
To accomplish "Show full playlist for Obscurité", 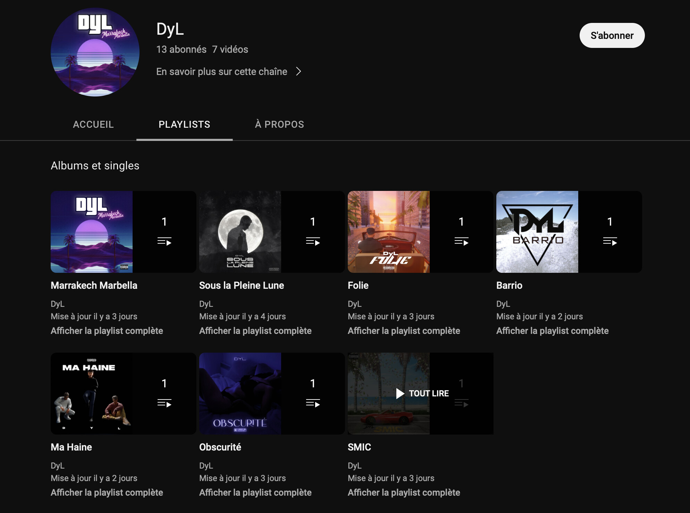I will [255, 493].
